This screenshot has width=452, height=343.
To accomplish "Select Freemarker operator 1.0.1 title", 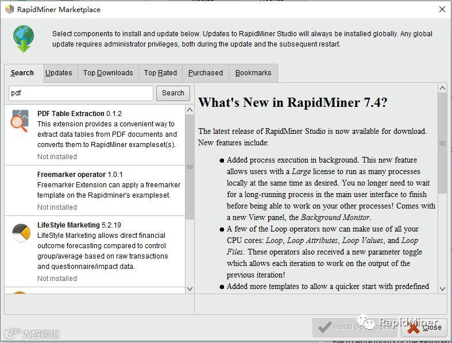I will 80,175.
